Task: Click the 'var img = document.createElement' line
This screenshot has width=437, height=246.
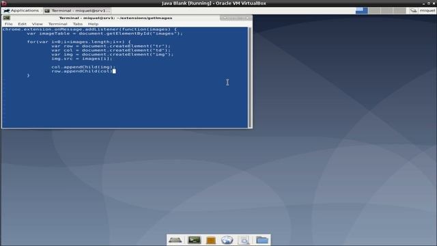Action: [112, 55]
